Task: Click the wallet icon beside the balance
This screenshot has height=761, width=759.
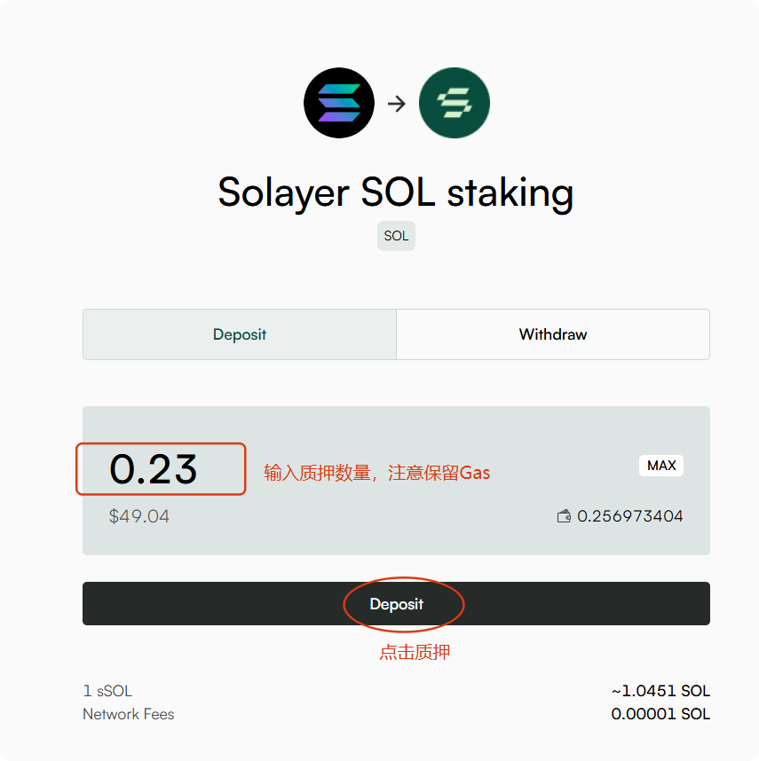Action: tap(564, 516)
